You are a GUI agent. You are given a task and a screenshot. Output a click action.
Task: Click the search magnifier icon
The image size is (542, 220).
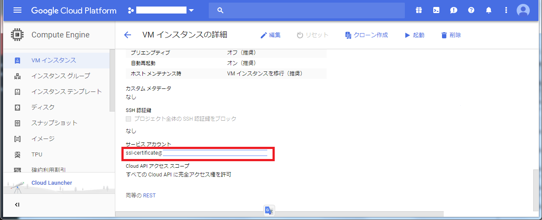coord(221,10)
